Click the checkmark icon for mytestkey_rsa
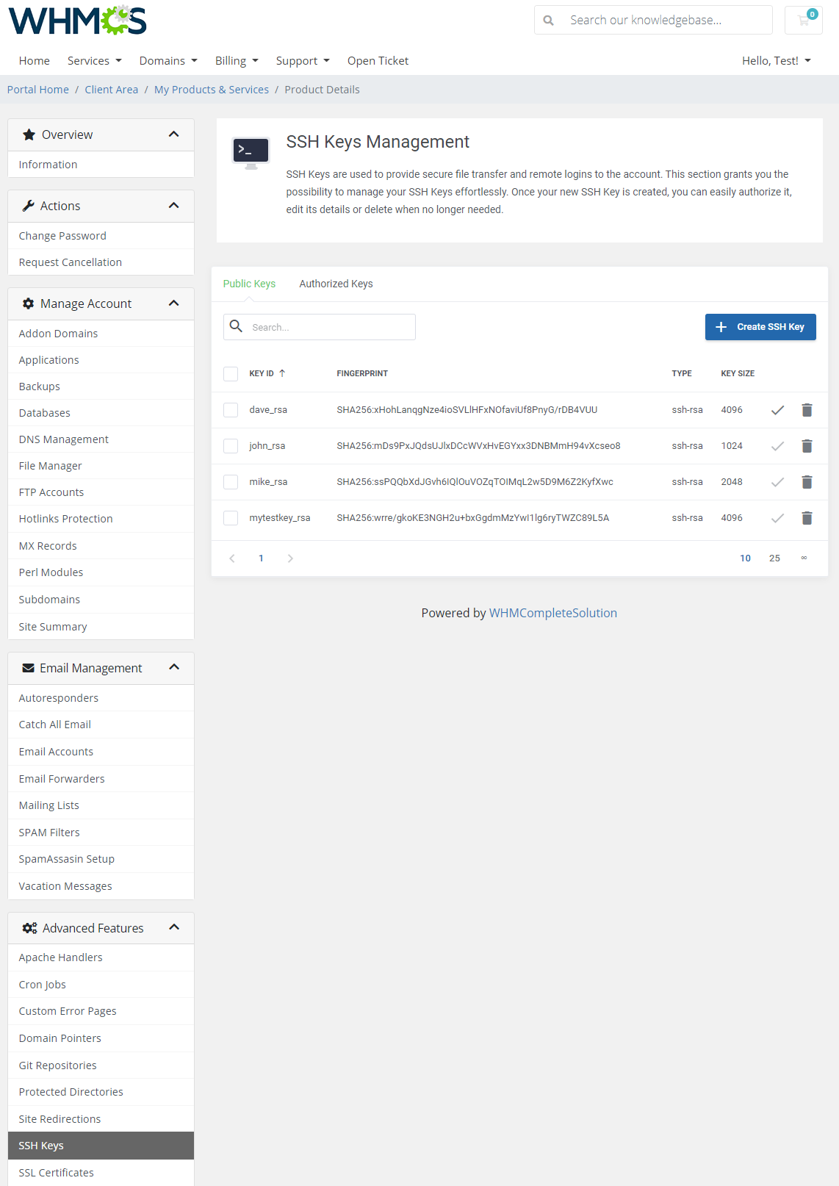Screen dimensions: 839x1186 [x=777, y=518]
